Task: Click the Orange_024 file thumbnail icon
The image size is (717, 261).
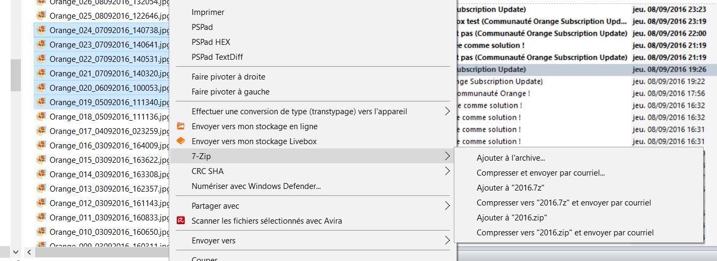Action: coord(41,30)
